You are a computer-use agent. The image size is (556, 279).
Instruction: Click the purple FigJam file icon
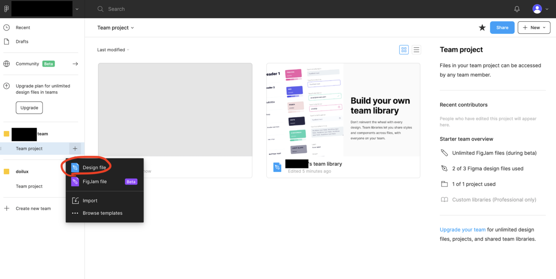click(x=75, y=182)
